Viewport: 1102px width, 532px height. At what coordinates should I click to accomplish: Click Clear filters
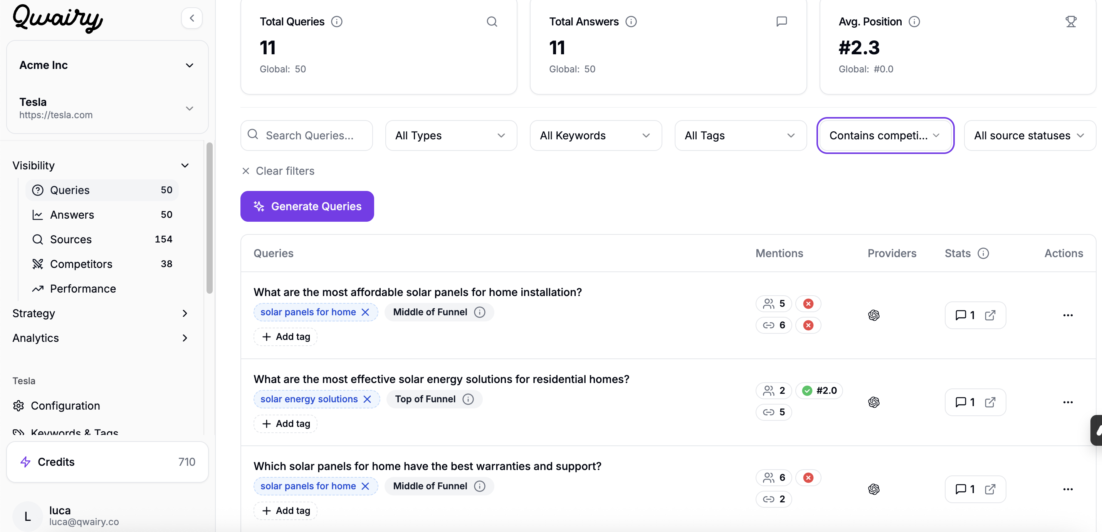point(278,171)
